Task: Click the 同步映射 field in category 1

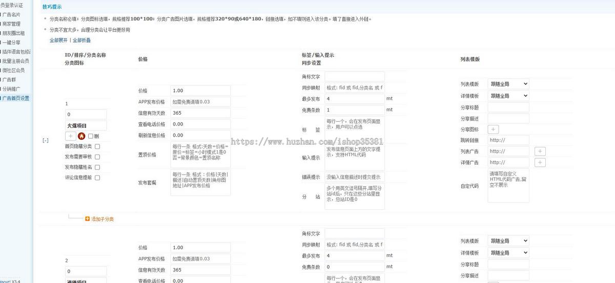Action: [x=355, y=88]
